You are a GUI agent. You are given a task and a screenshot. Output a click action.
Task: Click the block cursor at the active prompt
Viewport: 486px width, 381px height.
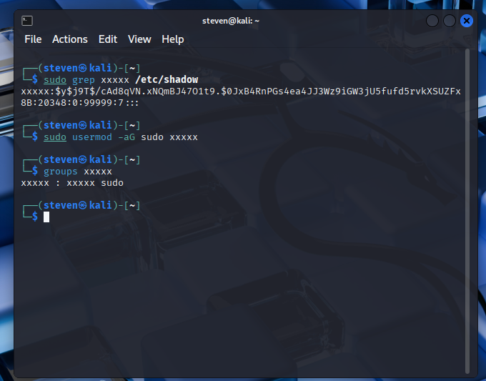click(46, 217)
